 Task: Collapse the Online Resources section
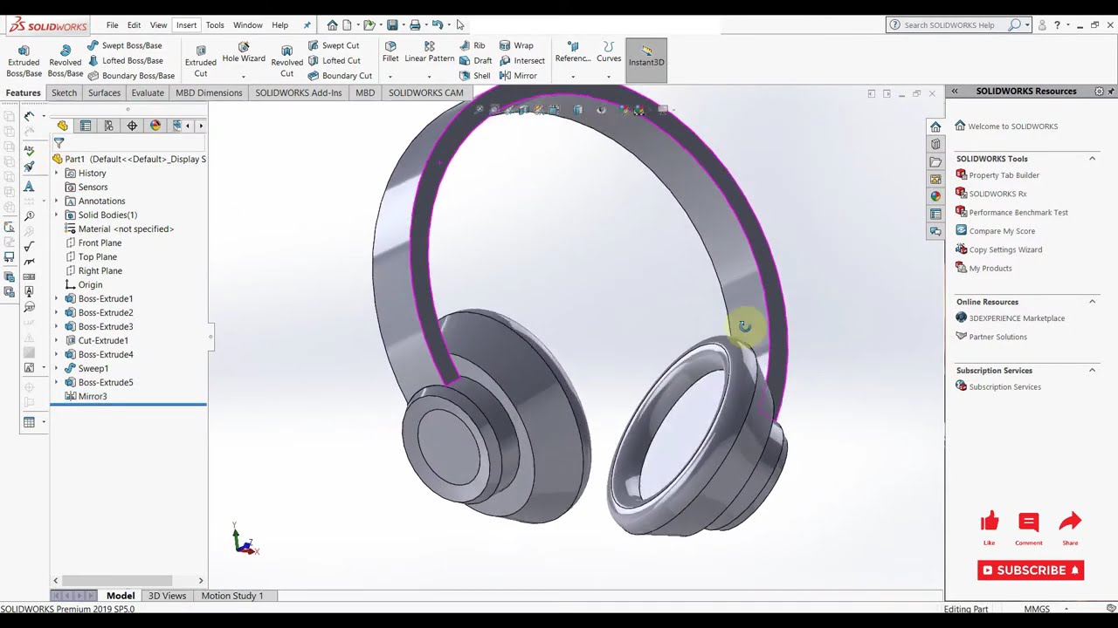tap(1092, 302)
